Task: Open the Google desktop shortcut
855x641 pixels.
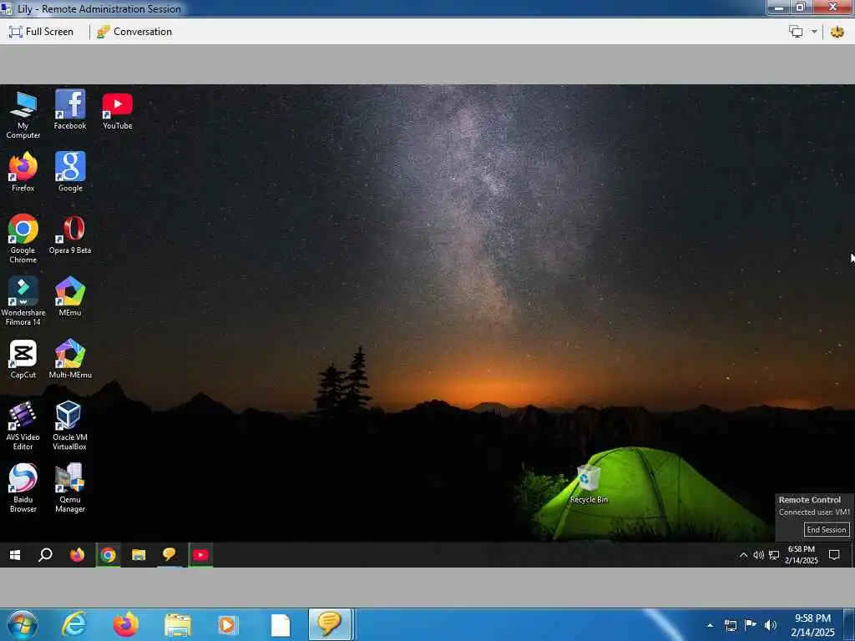Action: tap(70, 172)
